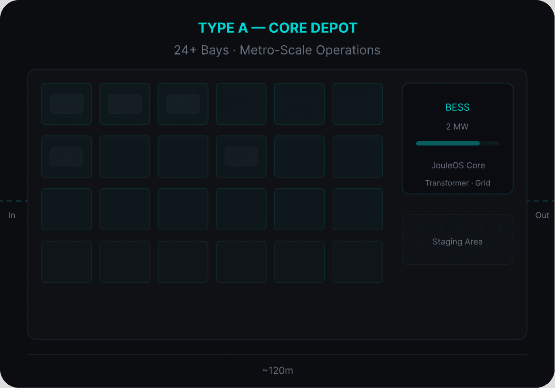Click the Out exit label
The height and width of the screenshot is (388, 555).
(x=542, y=215)
